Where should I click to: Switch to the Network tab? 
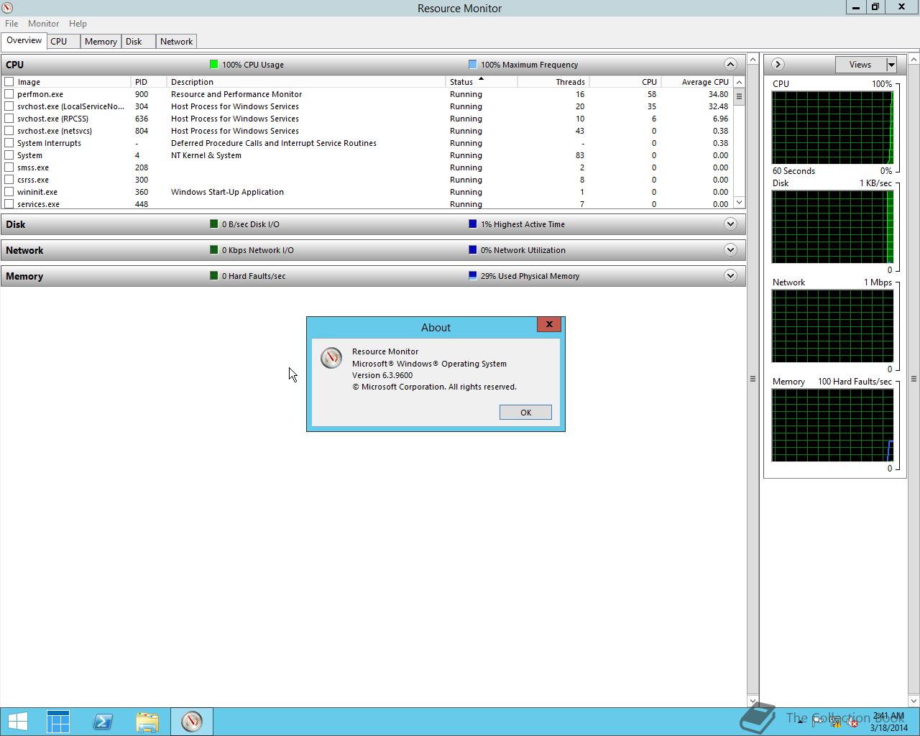pos(176,42)
